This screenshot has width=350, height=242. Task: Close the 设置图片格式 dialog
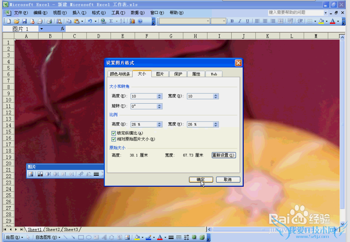[238, 63]
